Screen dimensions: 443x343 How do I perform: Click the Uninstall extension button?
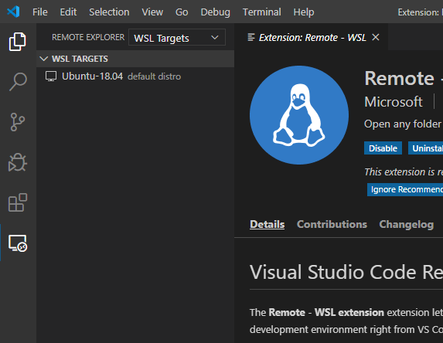425,148
